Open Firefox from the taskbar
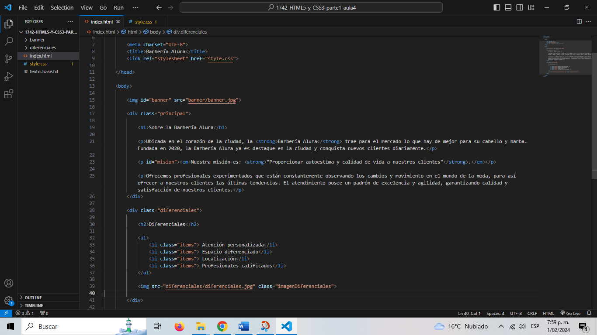The height and width of the screenshot is (335, 597). click(x=179, y=326)
